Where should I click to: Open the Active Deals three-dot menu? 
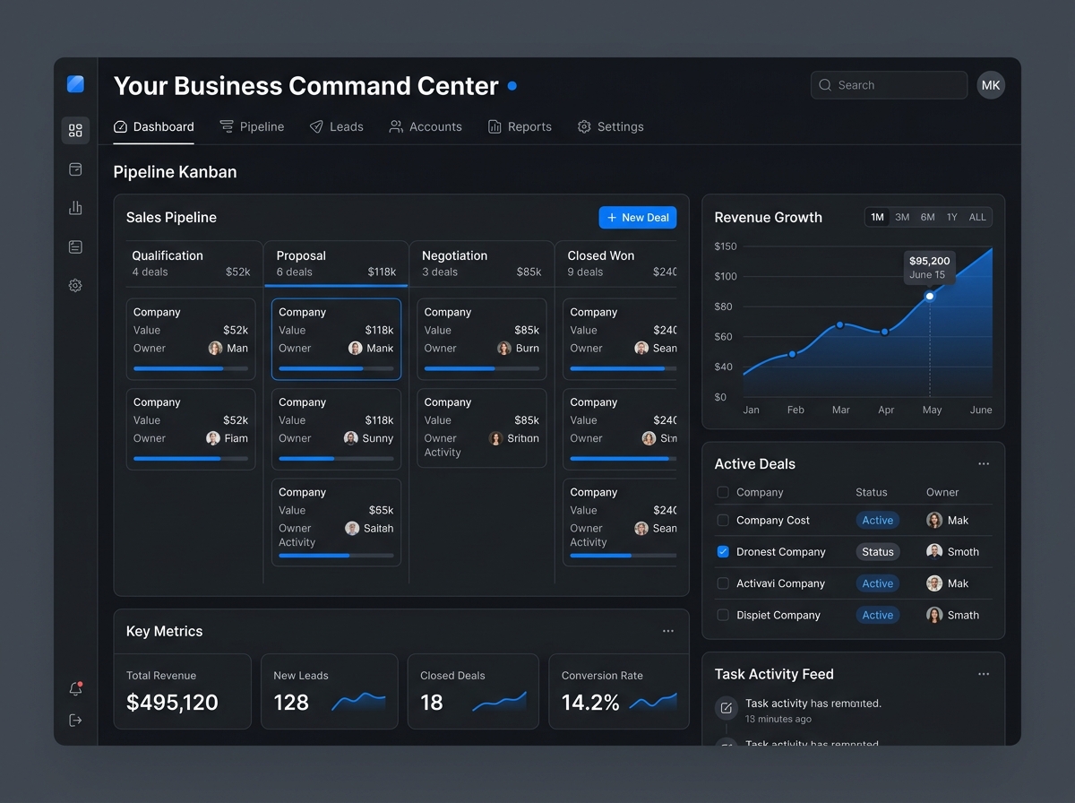coord(984,464)
